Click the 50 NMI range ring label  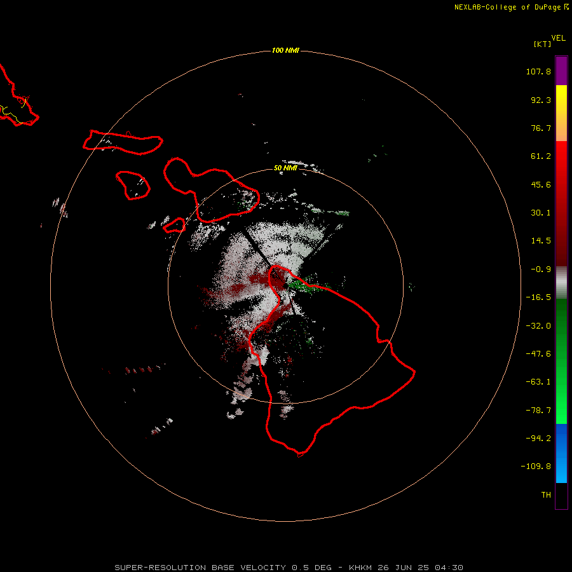point(285,168)
